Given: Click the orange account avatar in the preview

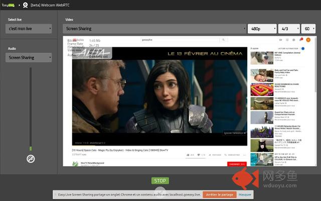Looking at the screenshot, I should point(308,40).
